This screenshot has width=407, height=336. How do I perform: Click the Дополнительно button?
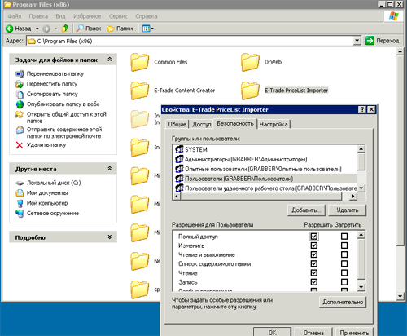[343, 302]
